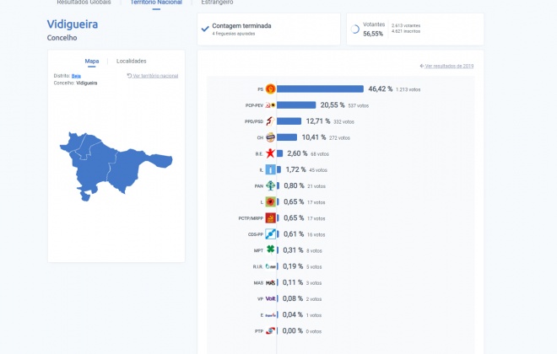Click the PAN party tree logo
This screenshot has height=354, width=557.
click(x=270, y=185)
